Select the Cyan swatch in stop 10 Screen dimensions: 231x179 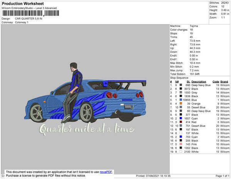[x=181, y=118]
